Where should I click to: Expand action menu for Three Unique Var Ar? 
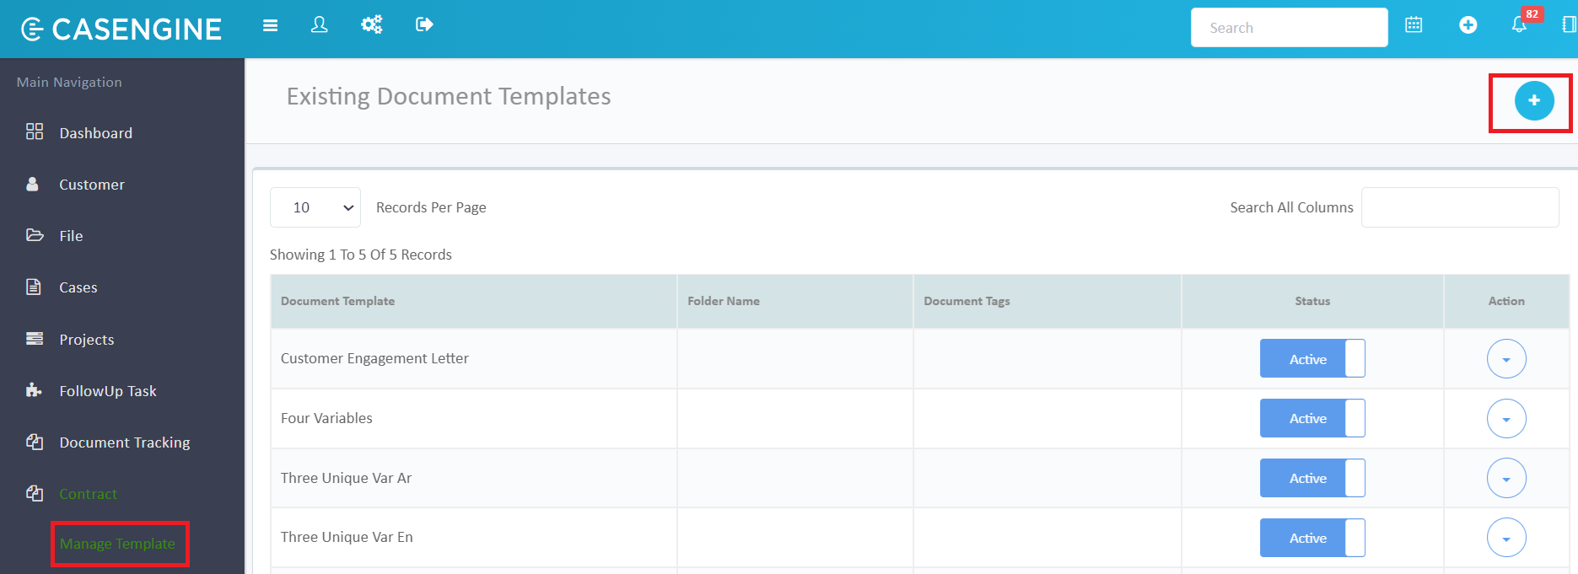click(x=1506, y=479)
